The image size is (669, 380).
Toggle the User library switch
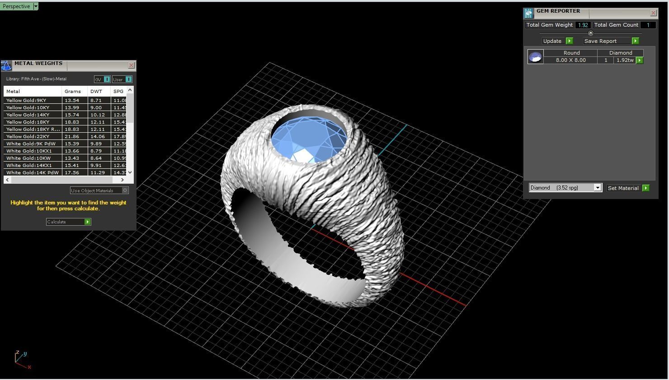click(x=128, y=79)
